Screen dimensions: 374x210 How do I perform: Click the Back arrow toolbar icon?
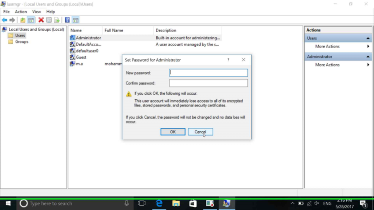[x=4, y=20]
